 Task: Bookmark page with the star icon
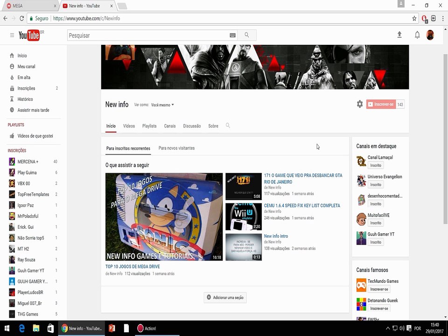(x=414, y=18)
